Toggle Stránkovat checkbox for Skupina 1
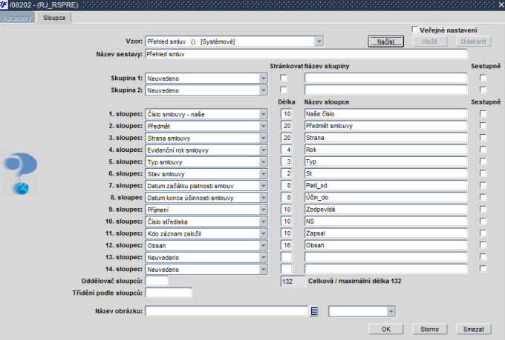Viewport: 505px width, 340px height. point(284,78)
